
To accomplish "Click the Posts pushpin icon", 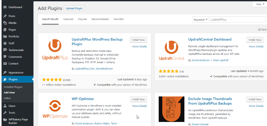I will tap(5, 16).
